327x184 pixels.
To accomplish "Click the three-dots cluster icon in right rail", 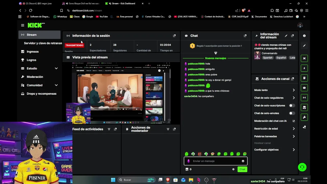I will coord(304,127).
